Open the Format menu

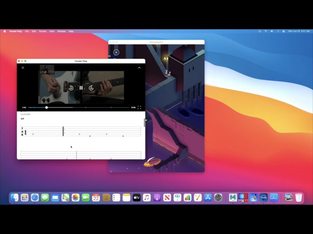(43, 31)
